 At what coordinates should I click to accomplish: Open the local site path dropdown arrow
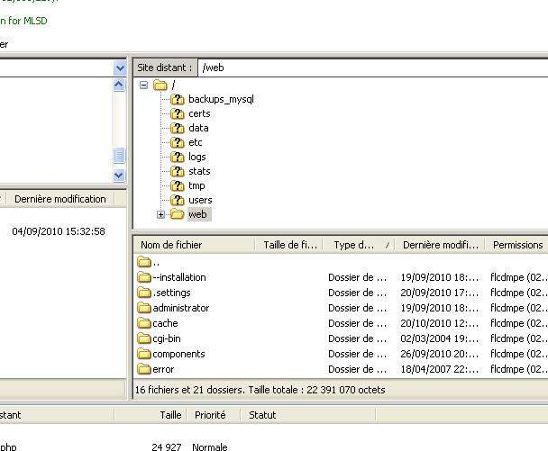click(x=120, y=68)
